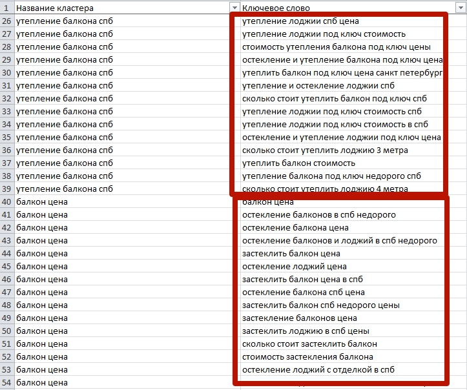Select cell 'сколько стоит застеклить балкон'
Viewport: 467px width, 390px height.
[x=353, y=344]
